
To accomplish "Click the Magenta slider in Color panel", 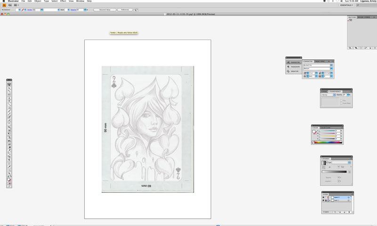I will [327, 133].
